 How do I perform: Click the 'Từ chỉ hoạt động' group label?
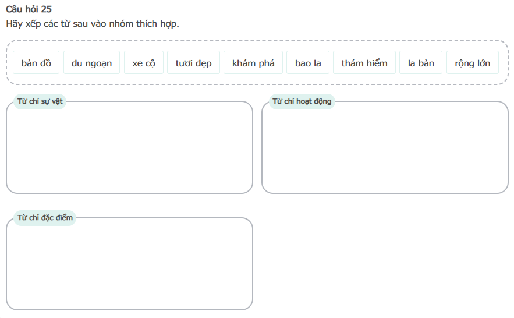coord(302,101)
